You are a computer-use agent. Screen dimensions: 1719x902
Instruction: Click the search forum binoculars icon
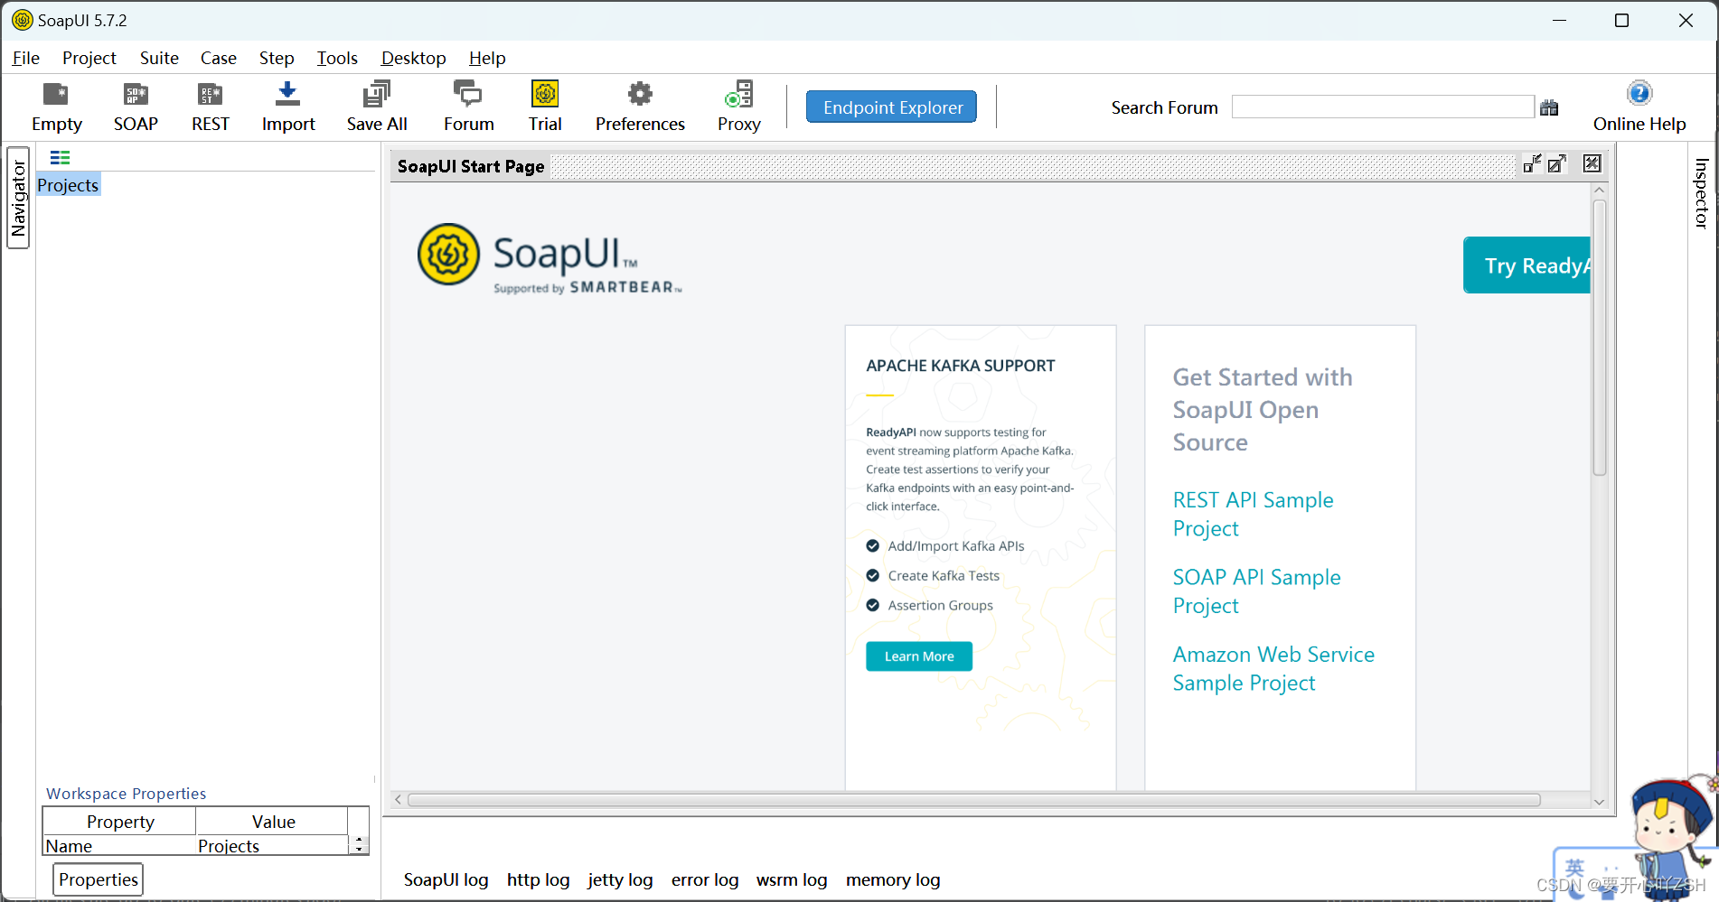tap(1549, 107)
